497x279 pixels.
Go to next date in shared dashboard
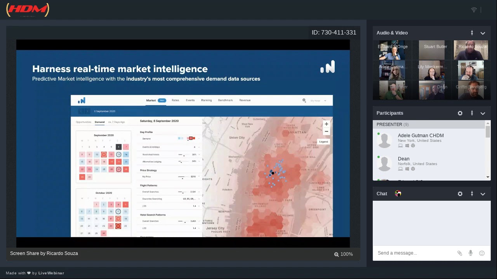pos(87,111)
